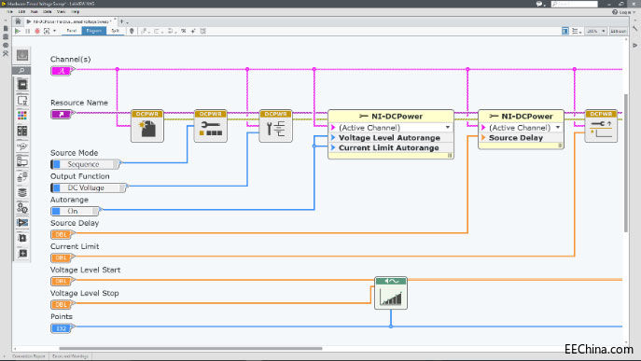Click the horizontal scrollbar of the diagram

click(x=190, y=349)
